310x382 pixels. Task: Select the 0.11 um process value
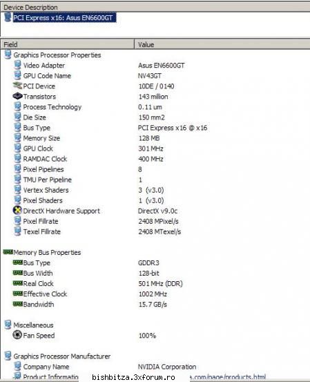pos(150,107)
